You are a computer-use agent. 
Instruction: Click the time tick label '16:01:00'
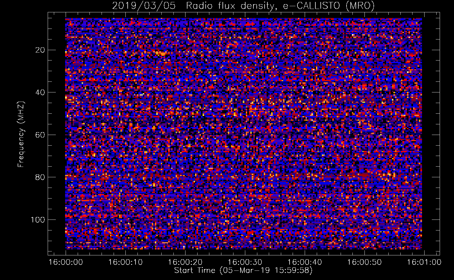point(424,262)
